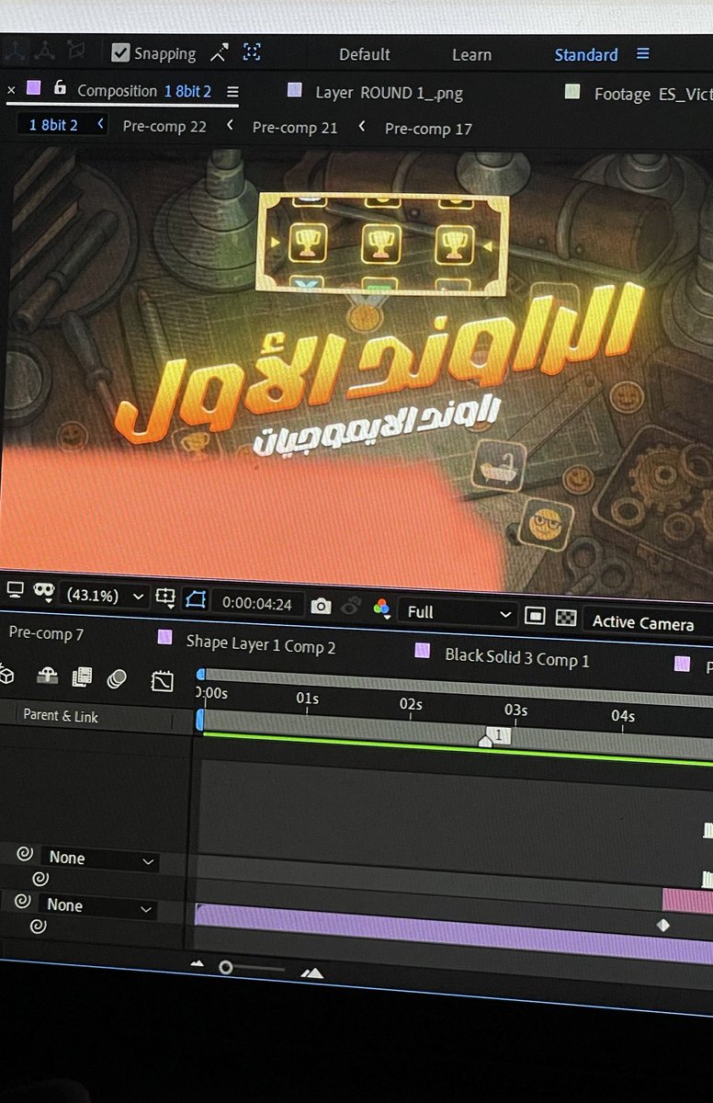Switch to the Default workspace
713x1103 pixels.
pos(365,54)
